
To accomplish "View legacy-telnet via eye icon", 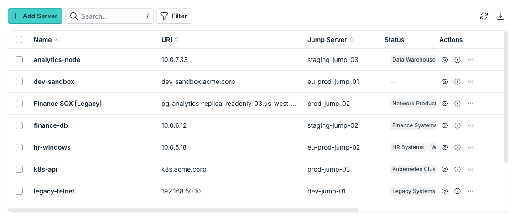I will coord(445,191).
